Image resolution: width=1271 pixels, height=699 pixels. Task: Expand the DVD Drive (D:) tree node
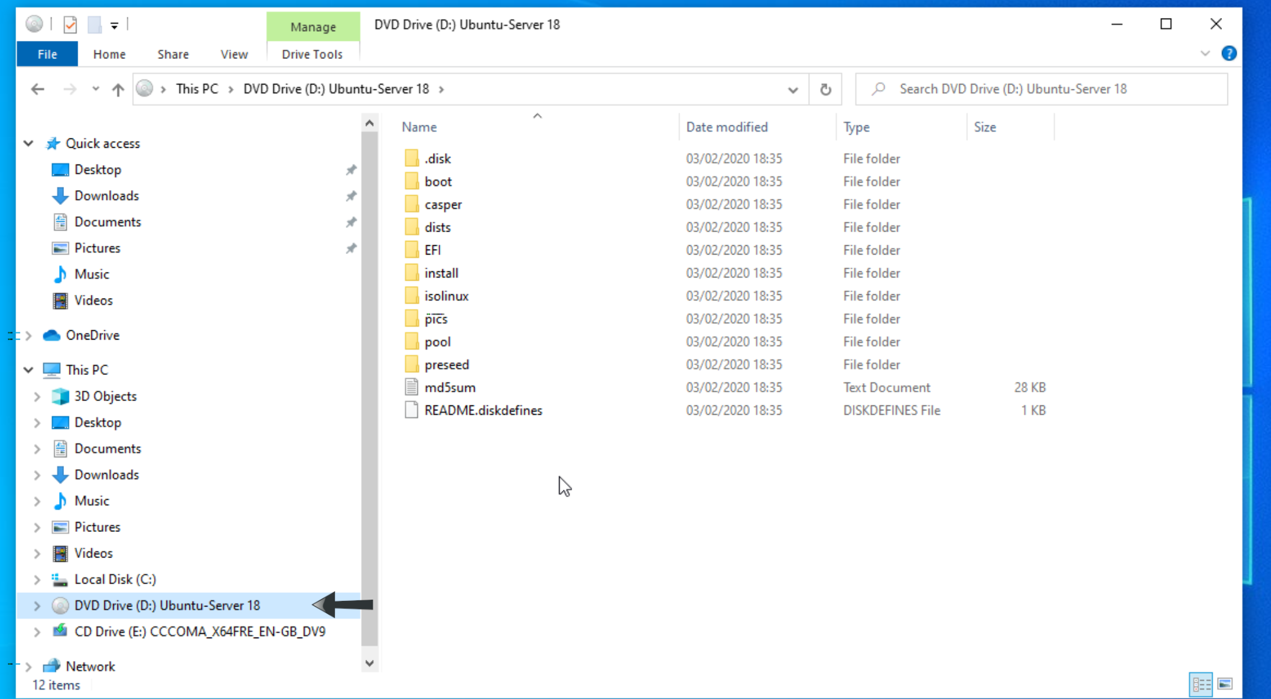(x=37, y=605)
